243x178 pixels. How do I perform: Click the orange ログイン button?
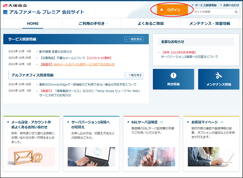pyautogui.click(x=172, y=10)
